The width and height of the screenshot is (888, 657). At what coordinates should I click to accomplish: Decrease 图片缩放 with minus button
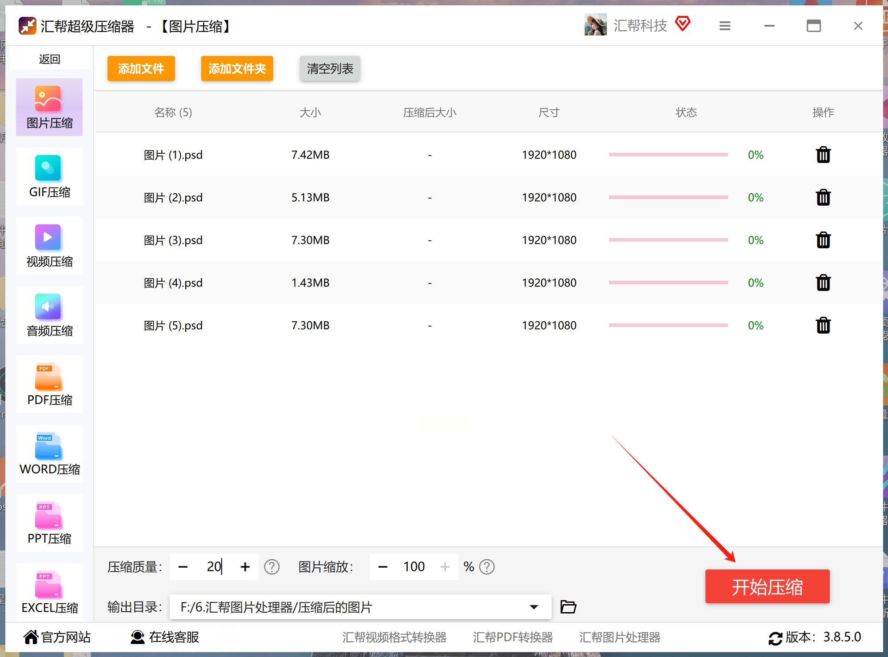[x=382, y=567]
